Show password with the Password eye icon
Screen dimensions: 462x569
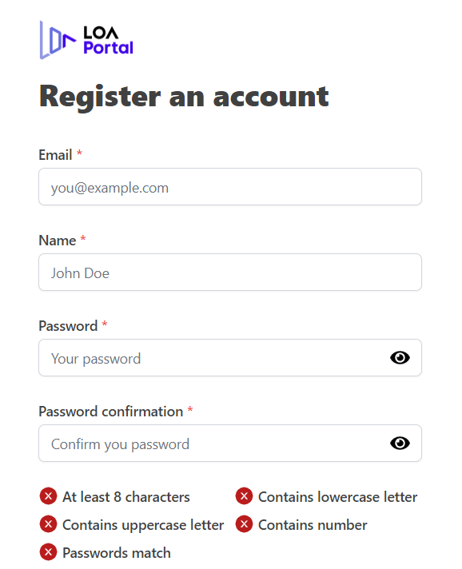click(x=400, y=358)
